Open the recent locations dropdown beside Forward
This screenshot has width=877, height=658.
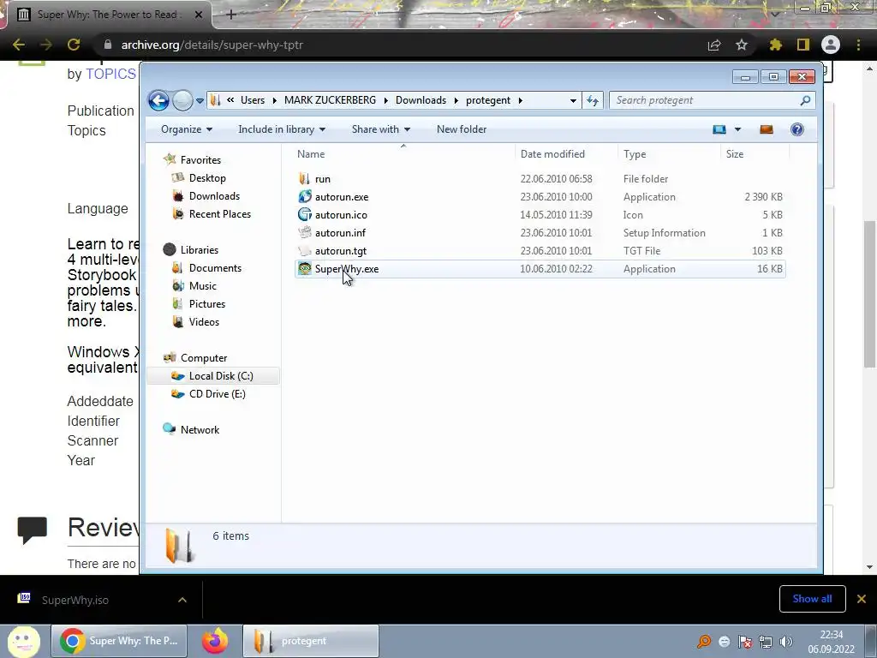[200, 101]
